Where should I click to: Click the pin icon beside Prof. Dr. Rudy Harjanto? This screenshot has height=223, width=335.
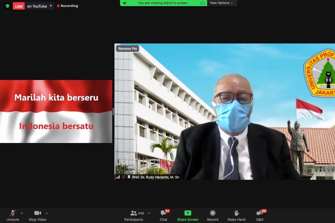coord(129,177)
